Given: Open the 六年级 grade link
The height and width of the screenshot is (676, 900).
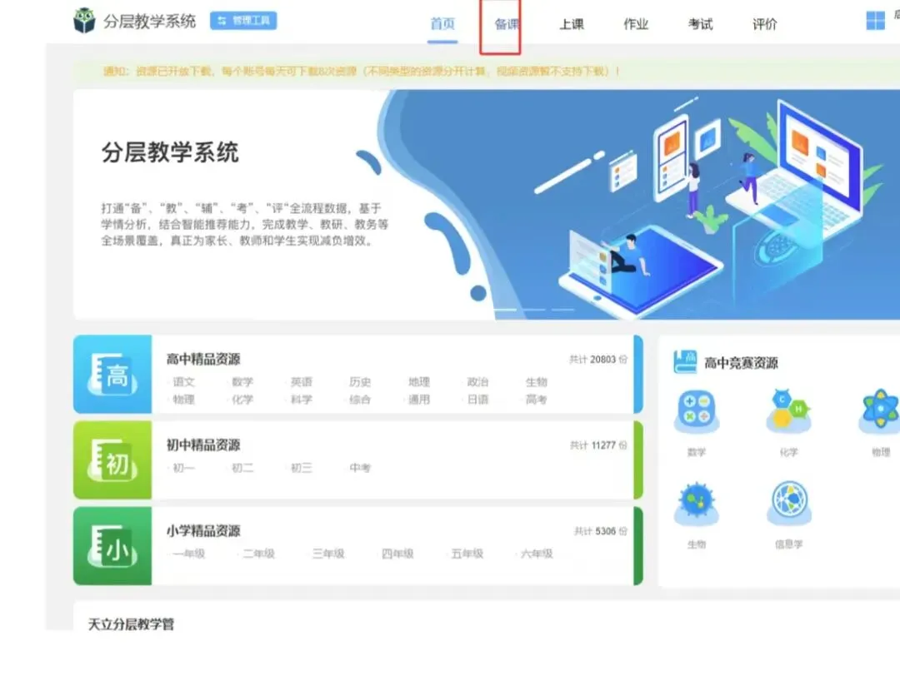Looking at the screenshot, I should click(x=537, y=552).
